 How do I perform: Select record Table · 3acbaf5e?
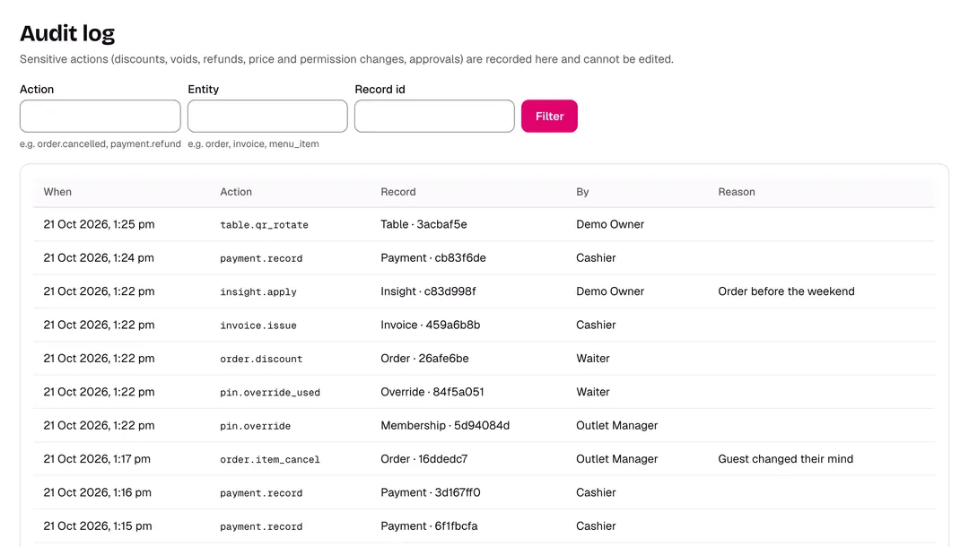(x=423, y=224)
